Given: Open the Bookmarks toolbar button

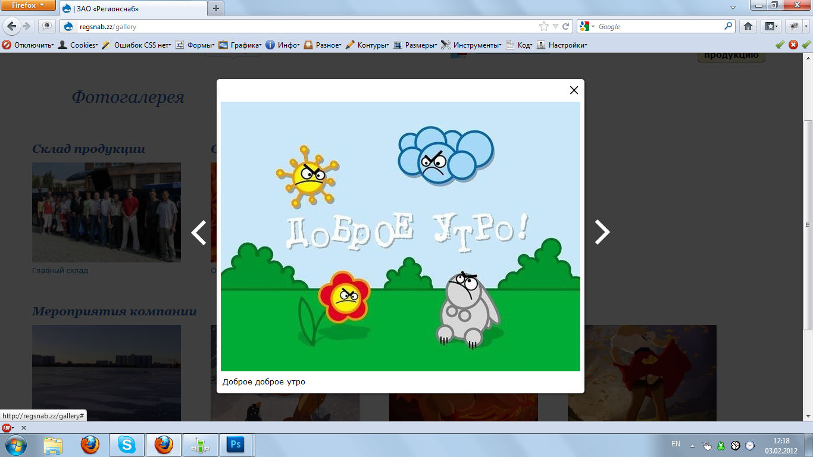Looking at the screenshot, I should (771, 26).
